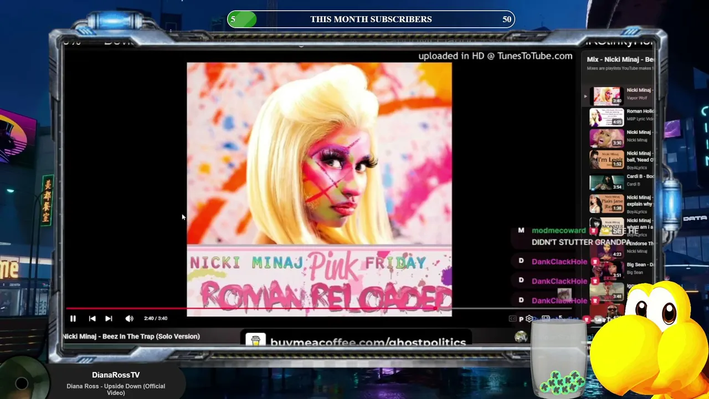Click the buymeacoffee.com/ghostpolitics banner text

pos(368,342)
